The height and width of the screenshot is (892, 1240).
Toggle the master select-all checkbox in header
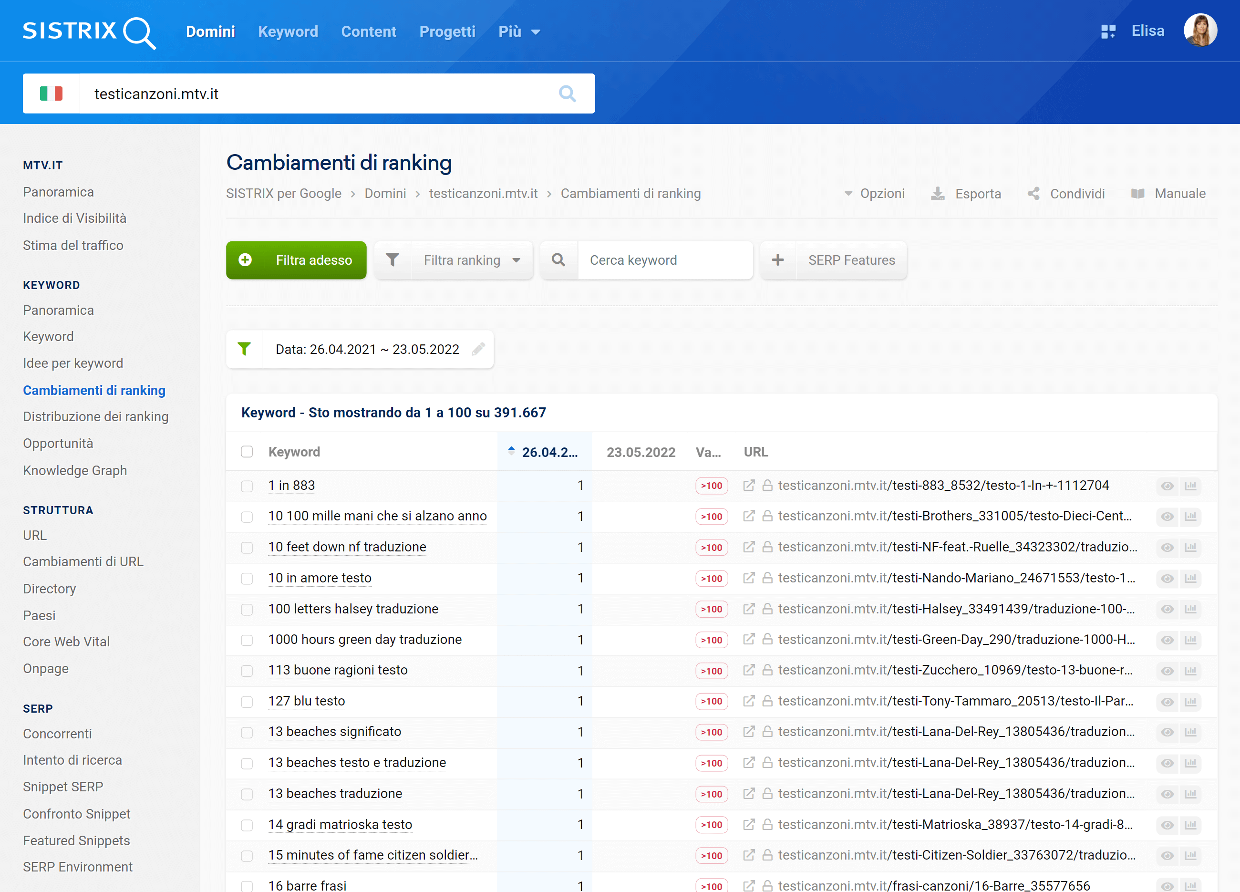coord(248,451)
